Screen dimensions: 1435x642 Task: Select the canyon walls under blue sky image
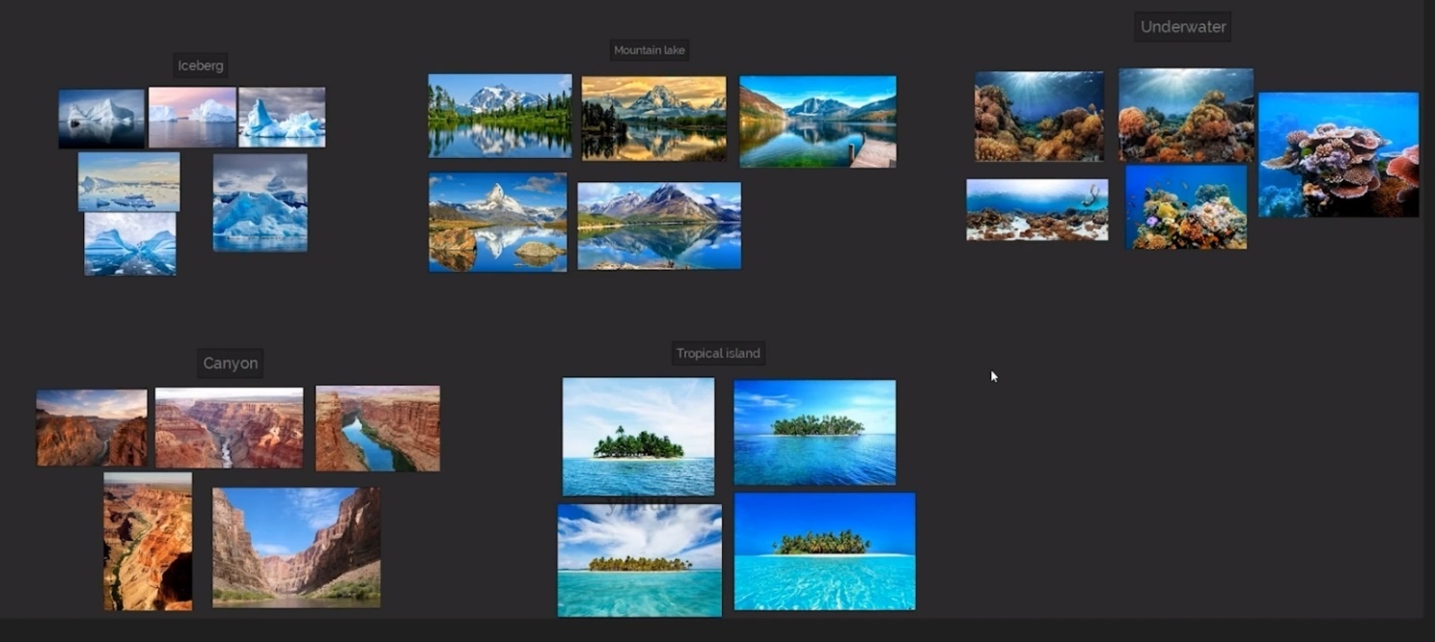(x=296, y=548)
